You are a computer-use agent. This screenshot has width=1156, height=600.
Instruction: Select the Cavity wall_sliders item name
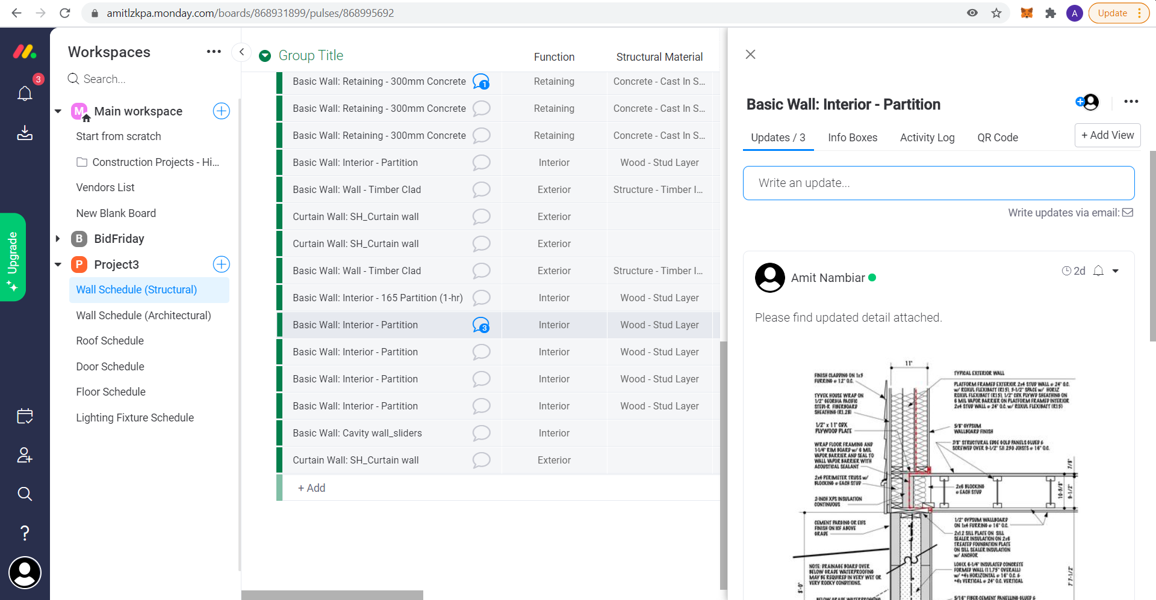(357, 433)
